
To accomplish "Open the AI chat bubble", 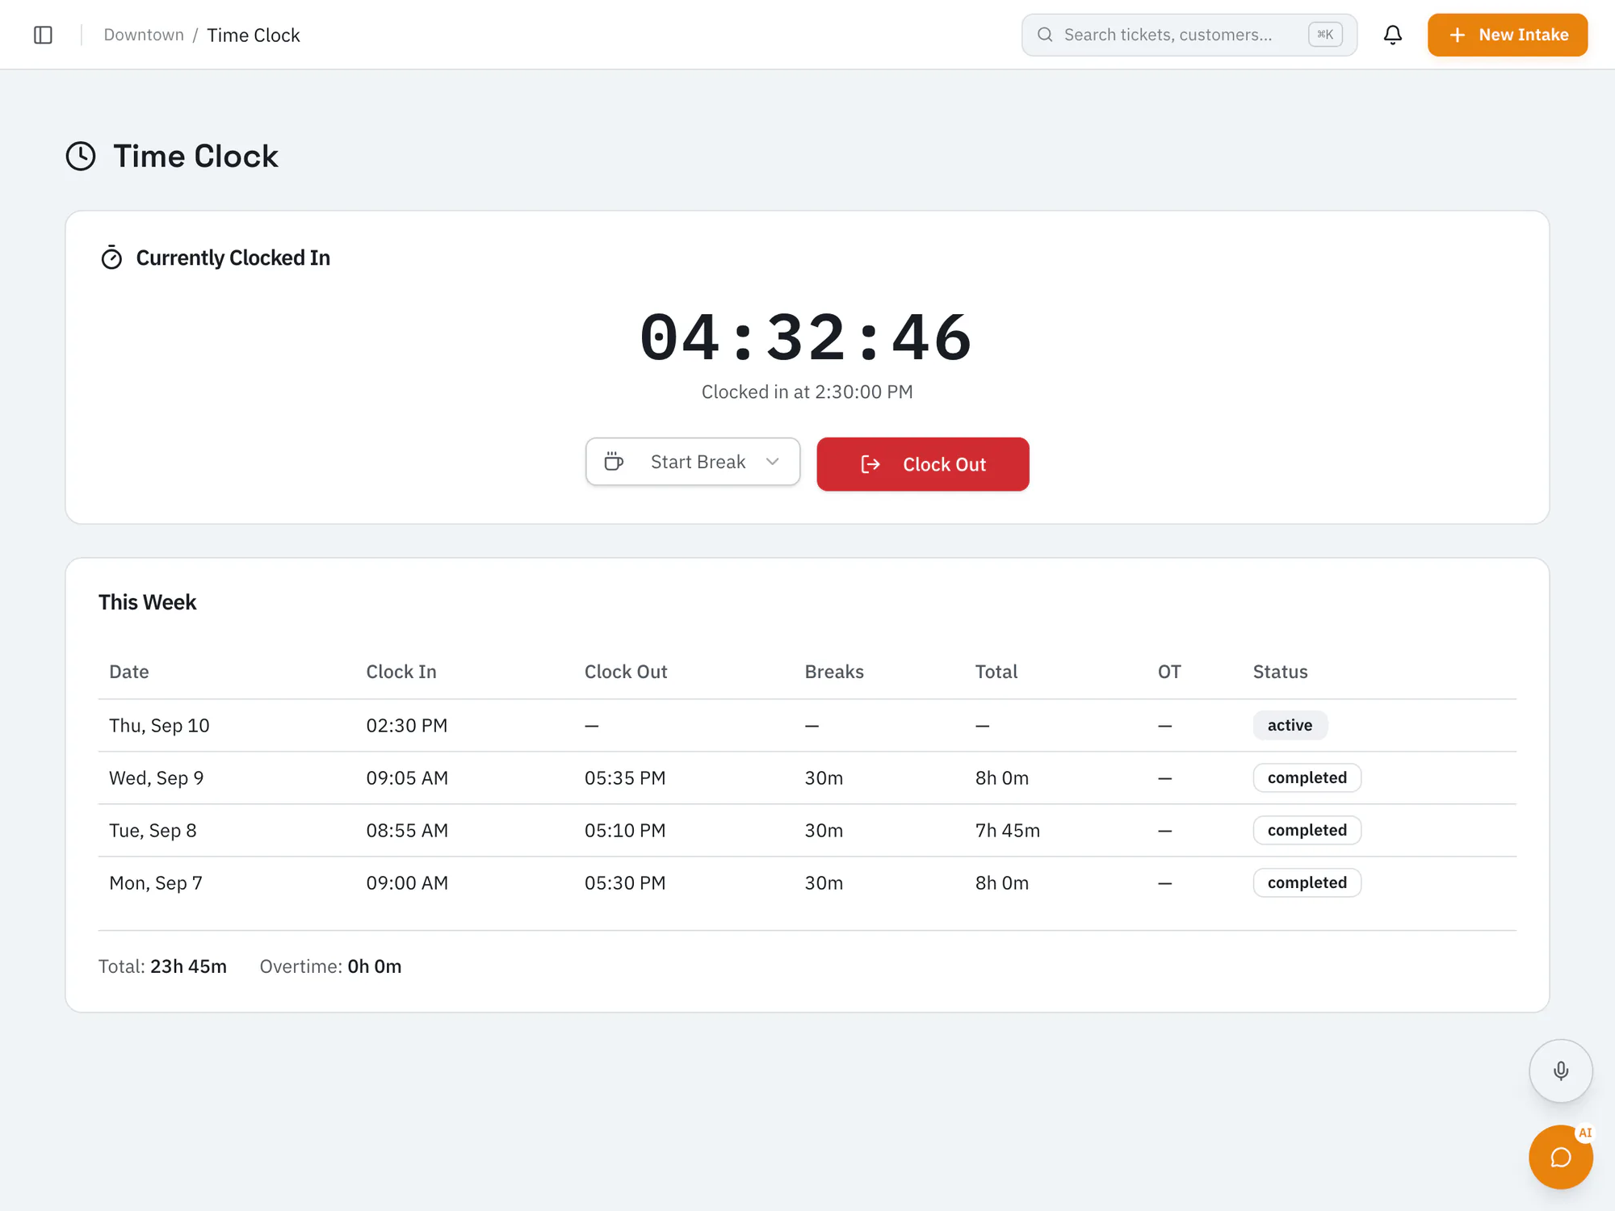I will tap(1561, 1157).
